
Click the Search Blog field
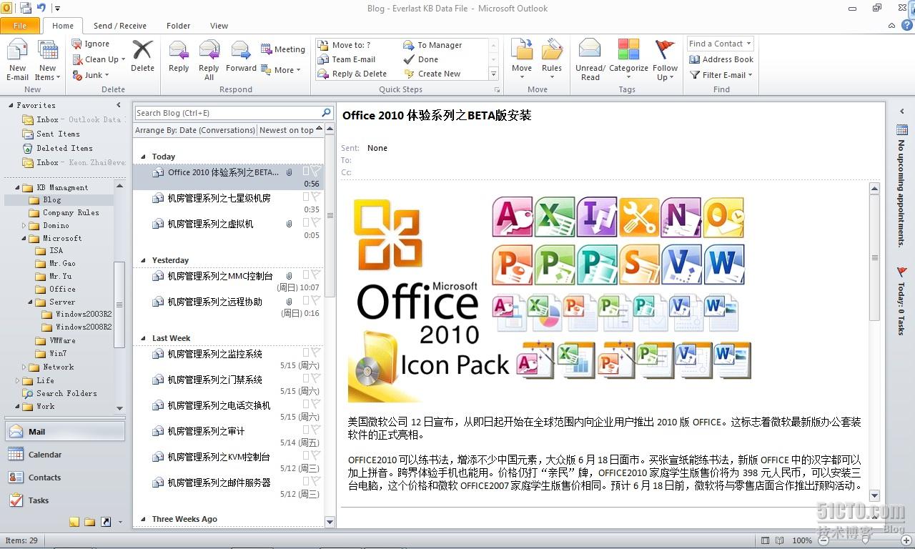[227, 113]
